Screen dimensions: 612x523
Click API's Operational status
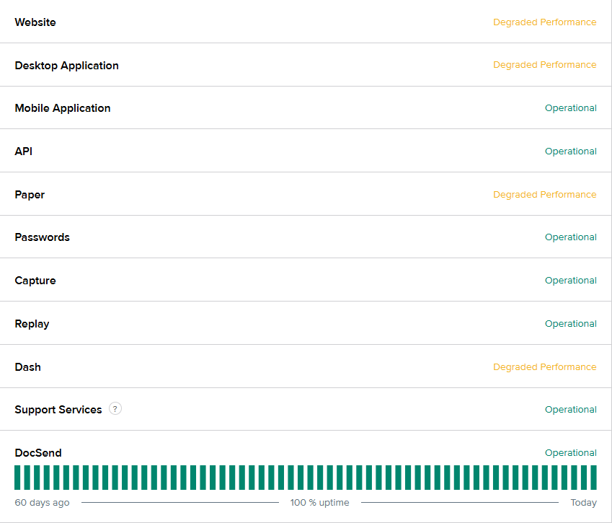coord(571,151)
